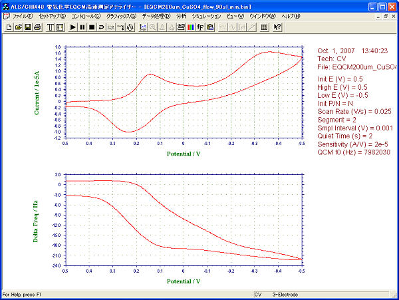This screenshot has width=399, height=300.
Task: Open the データ処理 (Data Processing) menu
Action: click(156, 15)
